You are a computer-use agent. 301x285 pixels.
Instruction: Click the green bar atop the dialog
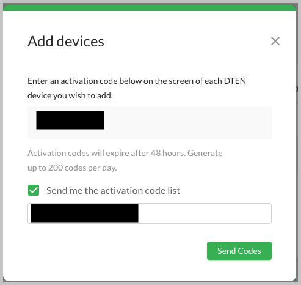150,8
